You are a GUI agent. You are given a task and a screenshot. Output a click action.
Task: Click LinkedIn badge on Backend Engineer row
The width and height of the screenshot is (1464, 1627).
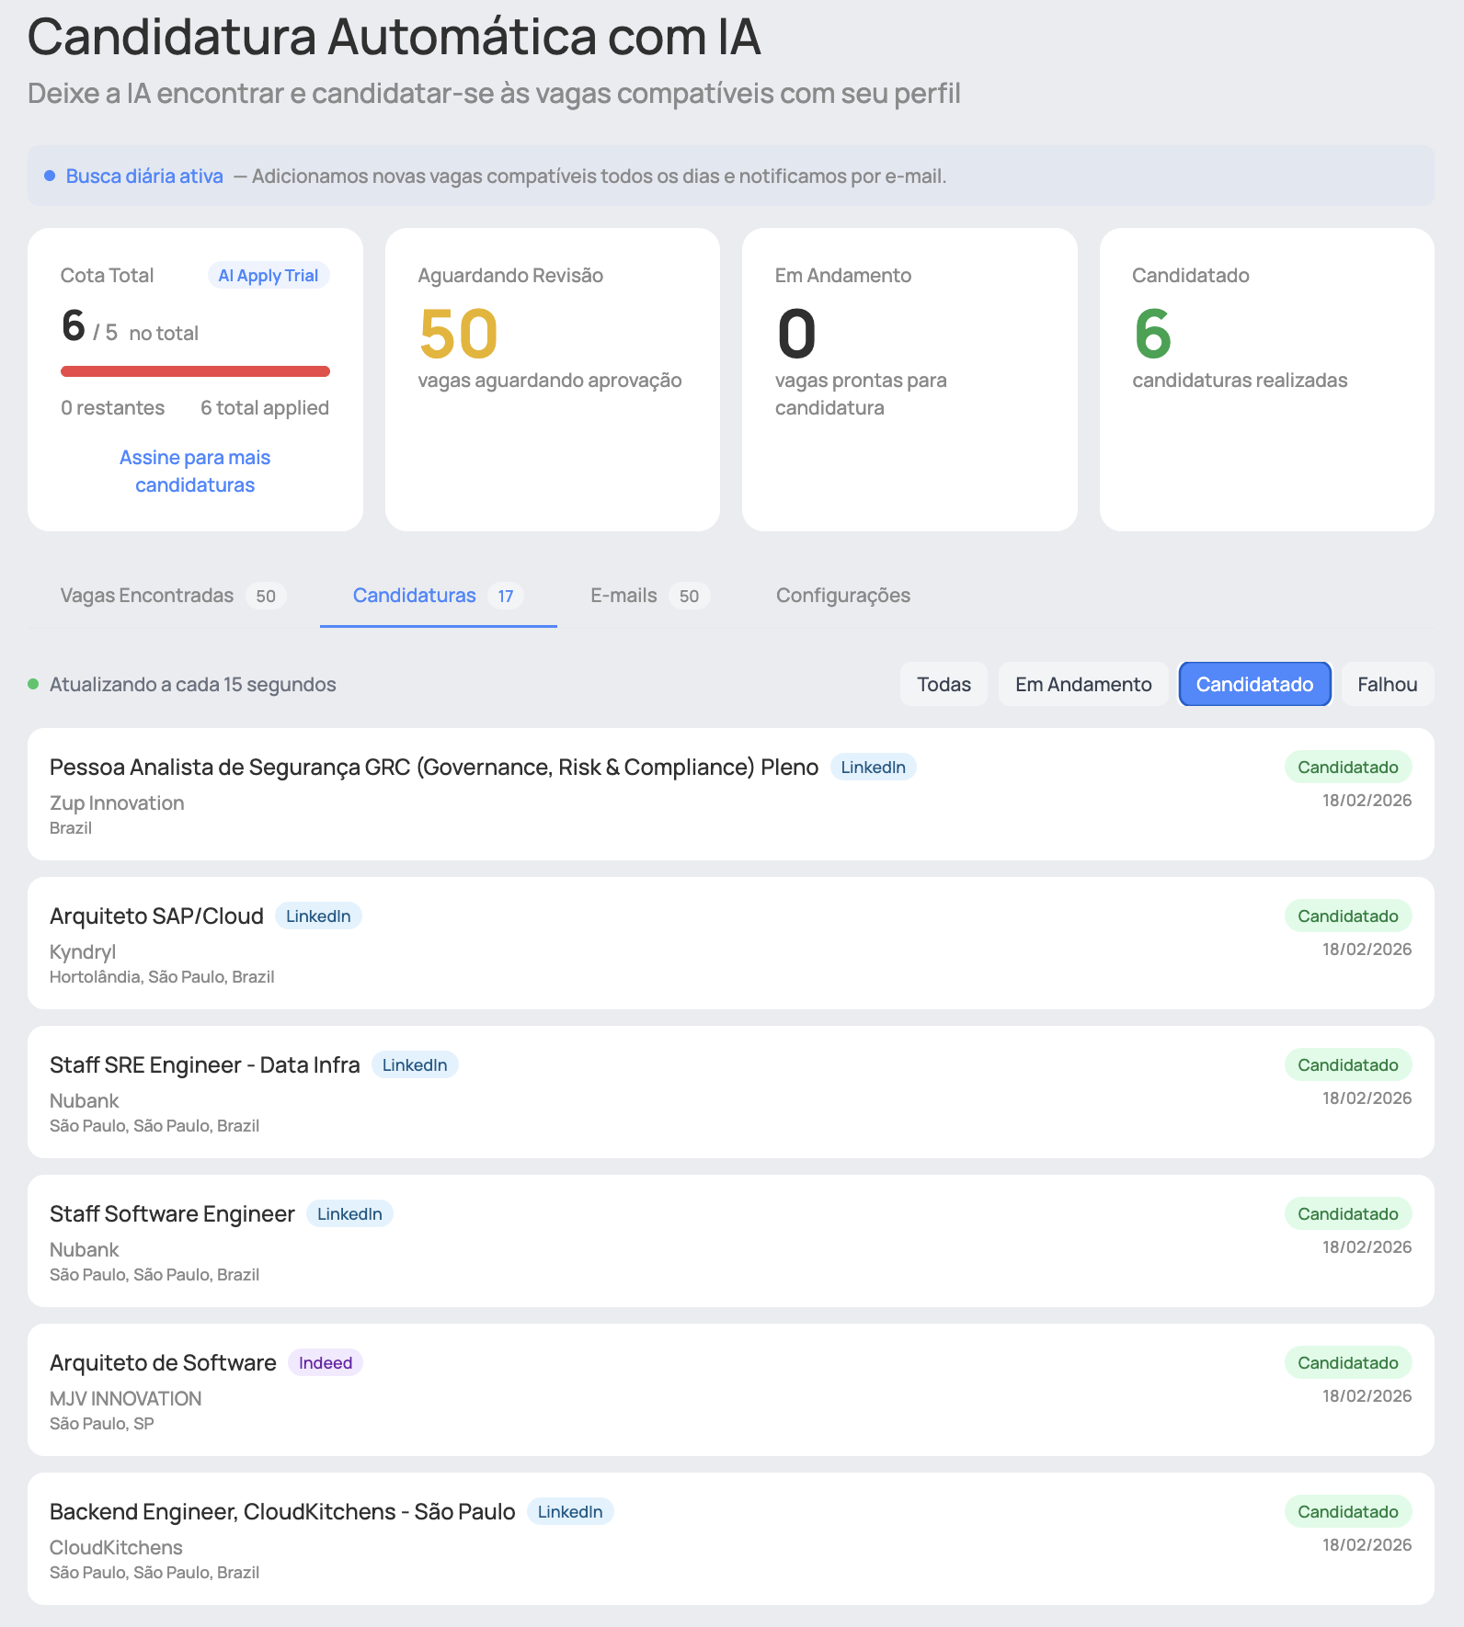tap(570, 1511)
